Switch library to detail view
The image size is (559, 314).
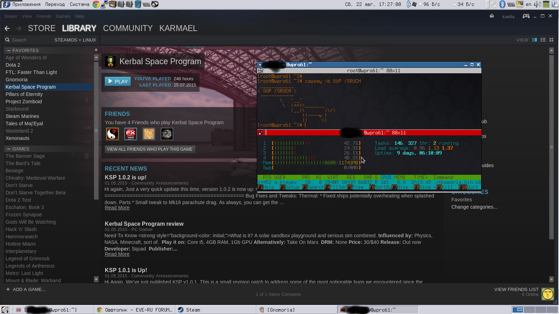click(534, 40)
